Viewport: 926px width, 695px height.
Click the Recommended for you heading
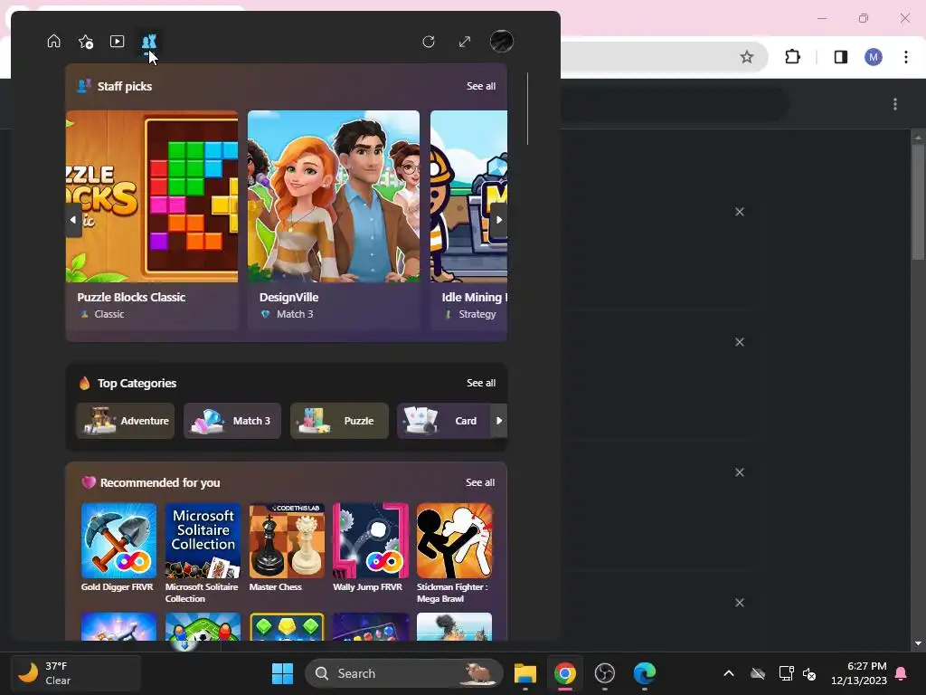tap(160, 483)
